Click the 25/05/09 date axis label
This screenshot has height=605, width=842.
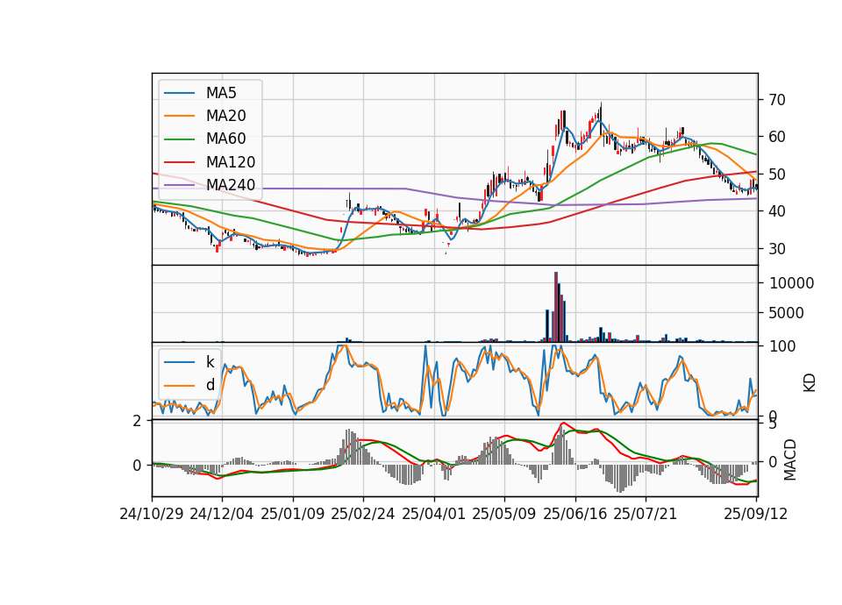click(504, 514)
